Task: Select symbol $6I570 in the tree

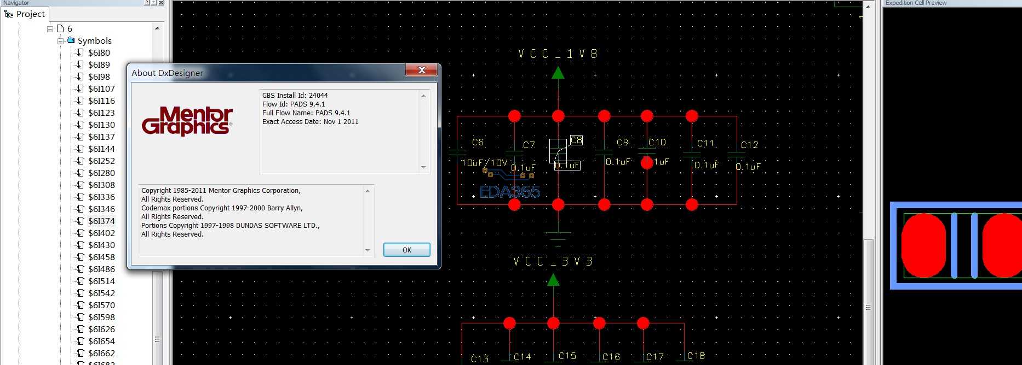Action: [x=101, y=305]
